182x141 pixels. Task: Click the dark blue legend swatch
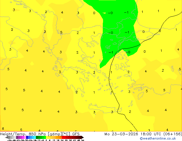pos(27,137)
